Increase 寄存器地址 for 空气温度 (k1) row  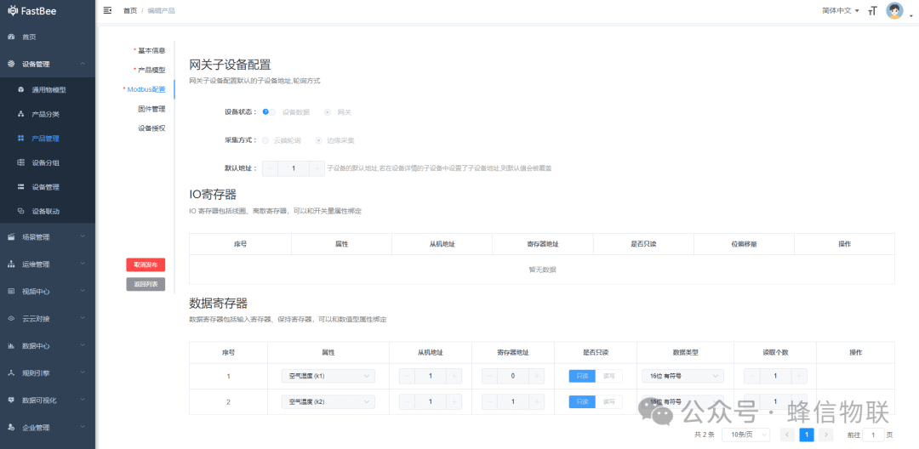point(537,376)
